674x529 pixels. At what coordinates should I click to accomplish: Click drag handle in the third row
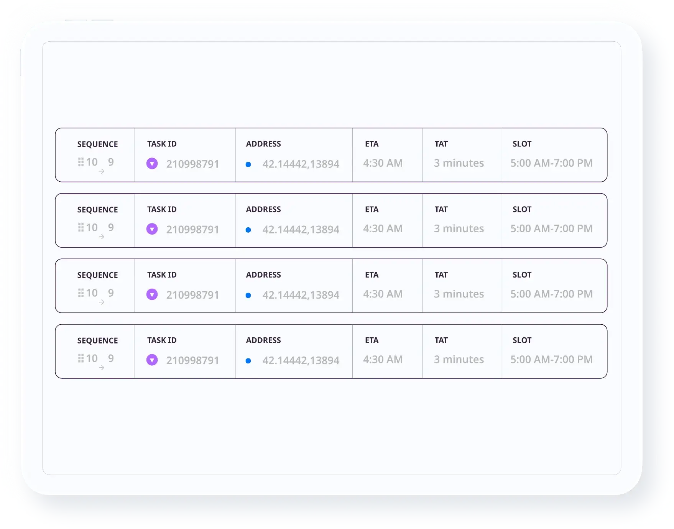coord(81,293)
